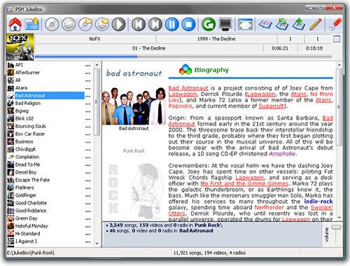
Task: Select AFI in the artist list
Action: click(19, 65)
